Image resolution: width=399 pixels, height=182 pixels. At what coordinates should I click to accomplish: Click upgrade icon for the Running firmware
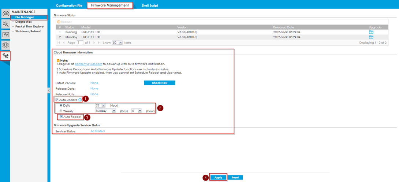[x=371, y=32]
